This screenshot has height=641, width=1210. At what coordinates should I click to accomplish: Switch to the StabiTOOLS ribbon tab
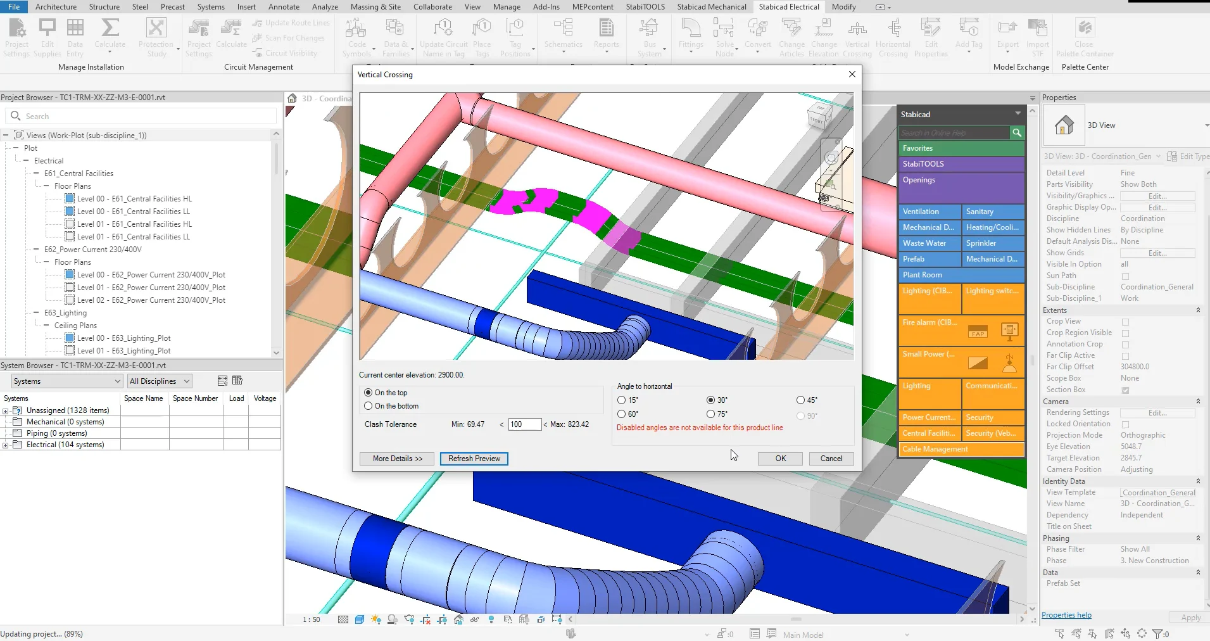click(x=645, y=7)
